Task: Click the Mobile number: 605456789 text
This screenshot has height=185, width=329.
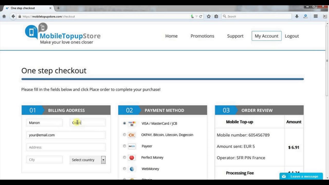Action: click(243, 135)
